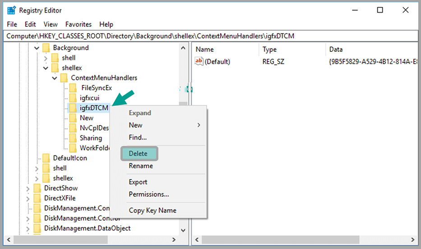421x249 pixels.
Task: Click the Background folder icon
Action: tap(46, 48)
